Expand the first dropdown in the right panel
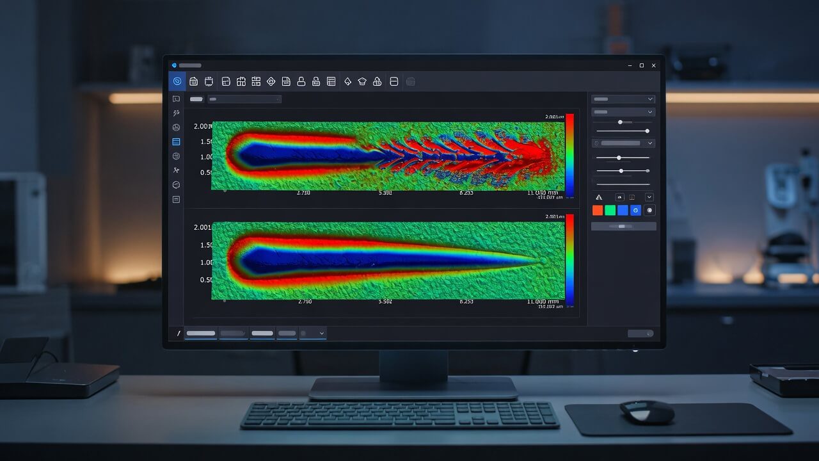 (x=623, y=99)
